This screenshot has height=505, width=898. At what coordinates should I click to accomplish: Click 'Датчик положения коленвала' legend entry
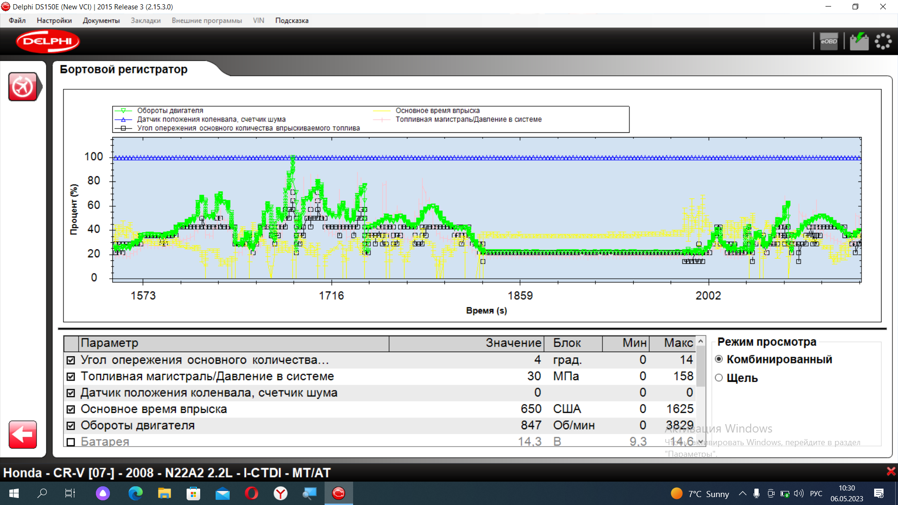[x=211, y=120]
